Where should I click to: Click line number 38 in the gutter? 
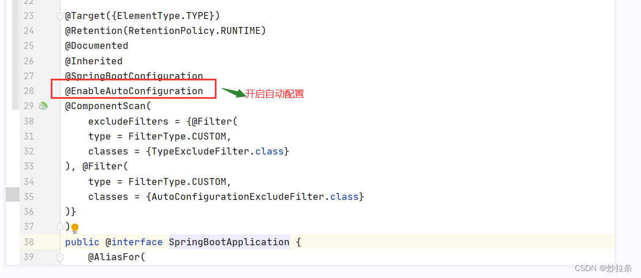tap(29, 242)
